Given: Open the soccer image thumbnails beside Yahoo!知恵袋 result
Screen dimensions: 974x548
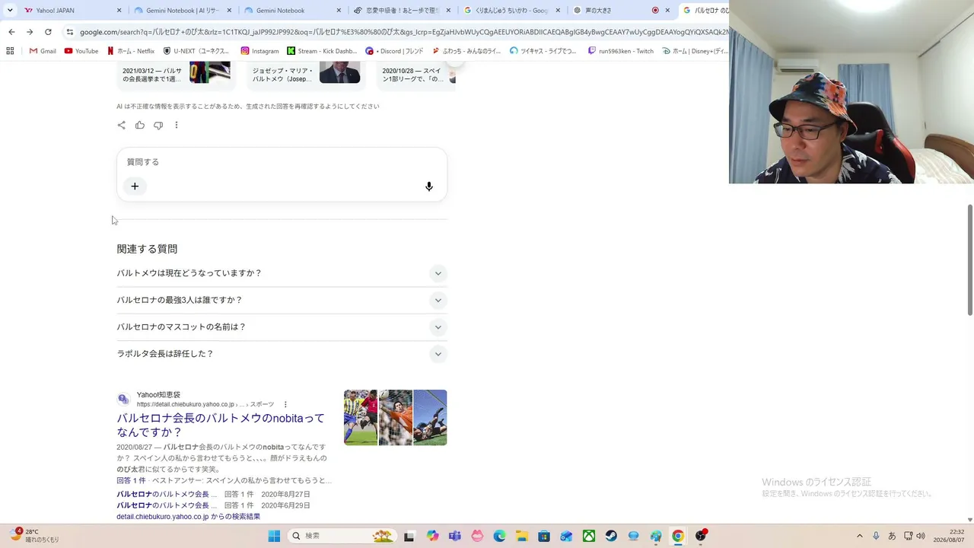Looking at the screenshot, I should (x=396, y=418).
